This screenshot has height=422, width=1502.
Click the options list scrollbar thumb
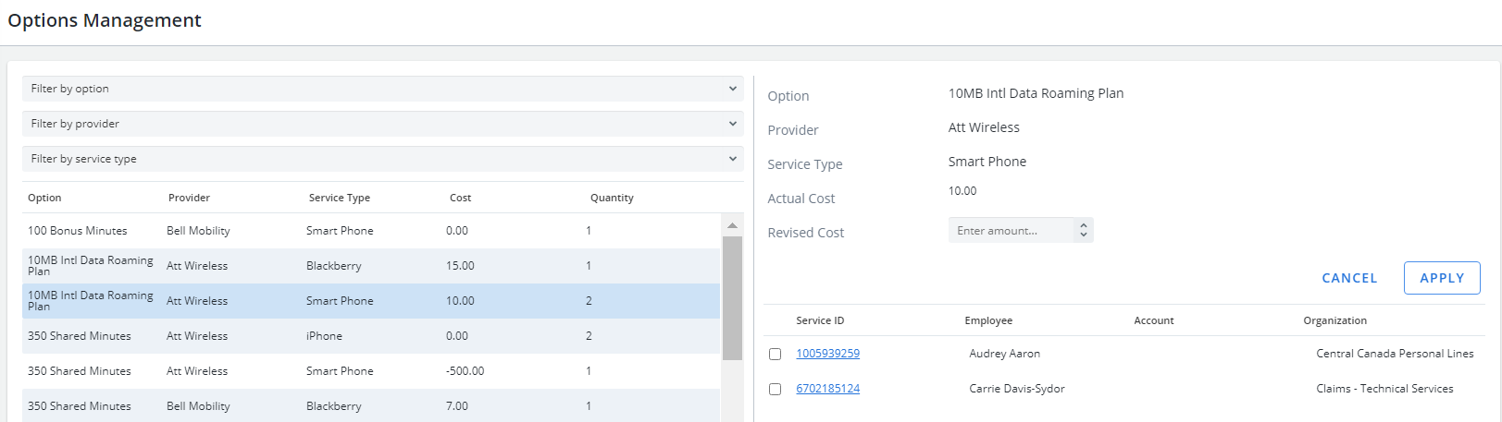(x=732, y=298)
